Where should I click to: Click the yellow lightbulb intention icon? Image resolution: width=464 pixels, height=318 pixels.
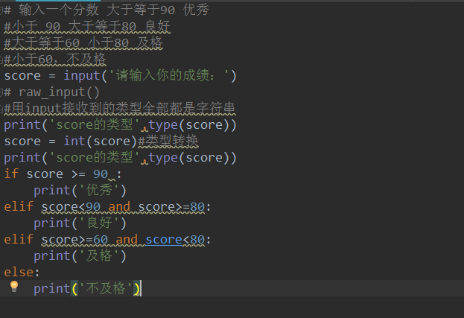[x=14, y=287]
